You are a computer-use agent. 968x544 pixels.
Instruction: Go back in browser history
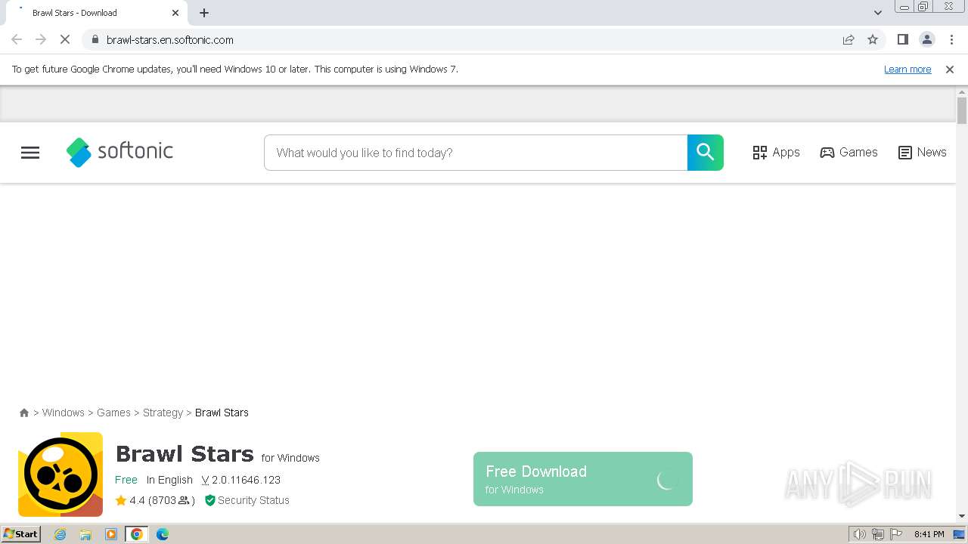[x=17, y=39]
